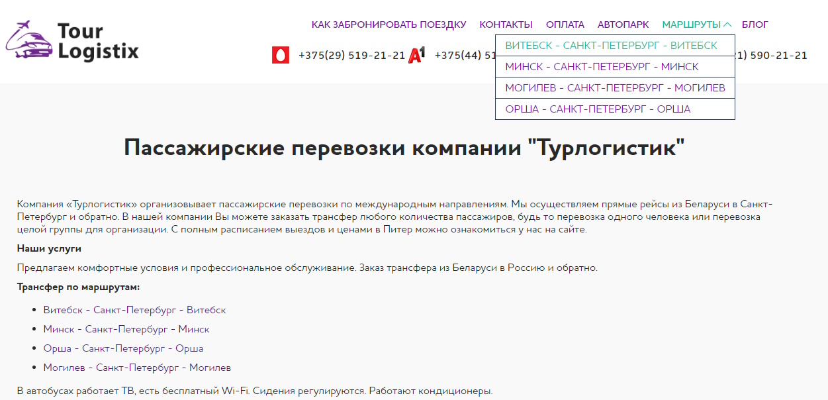Pick МОГИЛЕВ - САНКТ-ПЕТЕРБУРГ - МОГИЛЕВ in dropdown
The height and width of the screenshot is (400, 828).
615,88
